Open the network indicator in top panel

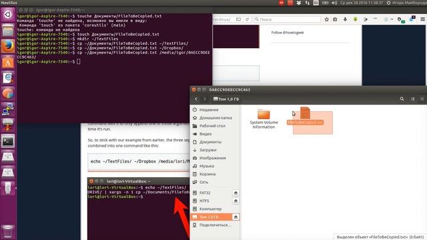coord(307,3)
